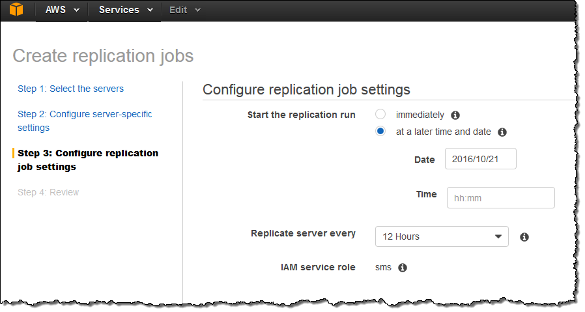Screen dimensions: 585x312
Task: Click the AWS orange cube logo
Action: click(17, 10)
